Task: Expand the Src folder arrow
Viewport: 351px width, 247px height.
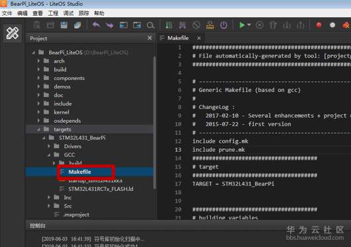Action: [x=49, y=206]
